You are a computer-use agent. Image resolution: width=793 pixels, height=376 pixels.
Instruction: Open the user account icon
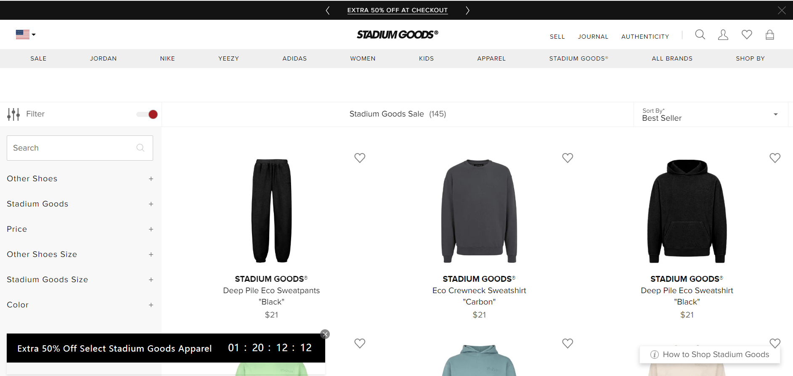(723, 34)
